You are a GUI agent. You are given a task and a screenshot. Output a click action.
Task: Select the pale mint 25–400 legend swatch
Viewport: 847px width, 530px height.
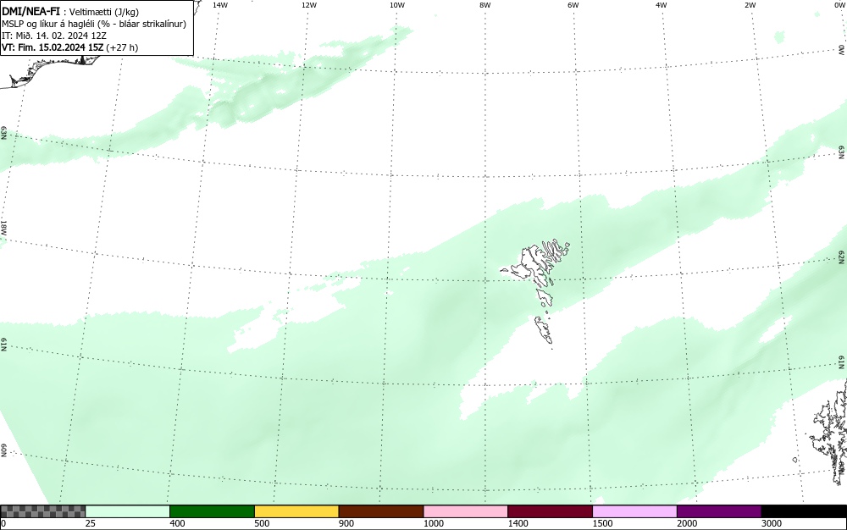[x=128, y=511]
